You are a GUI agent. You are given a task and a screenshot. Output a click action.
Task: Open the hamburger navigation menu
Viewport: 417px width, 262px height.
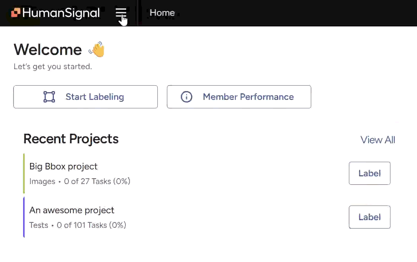point(121,13)
